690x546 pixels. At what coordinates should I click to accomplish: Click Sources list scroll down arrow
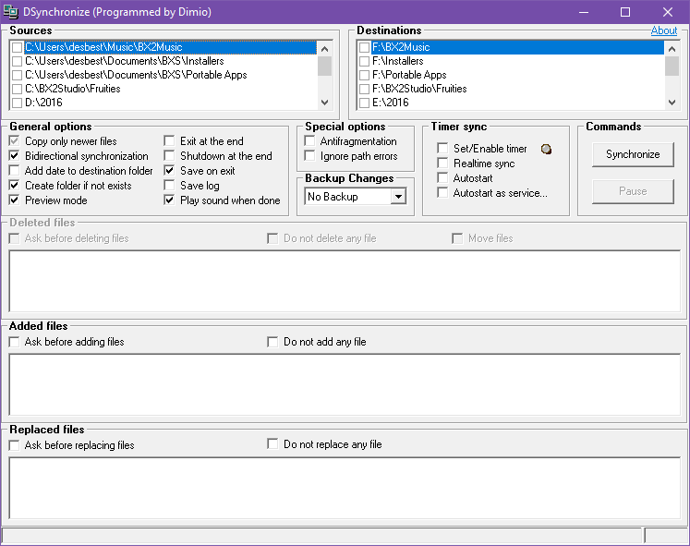[325, 102]
